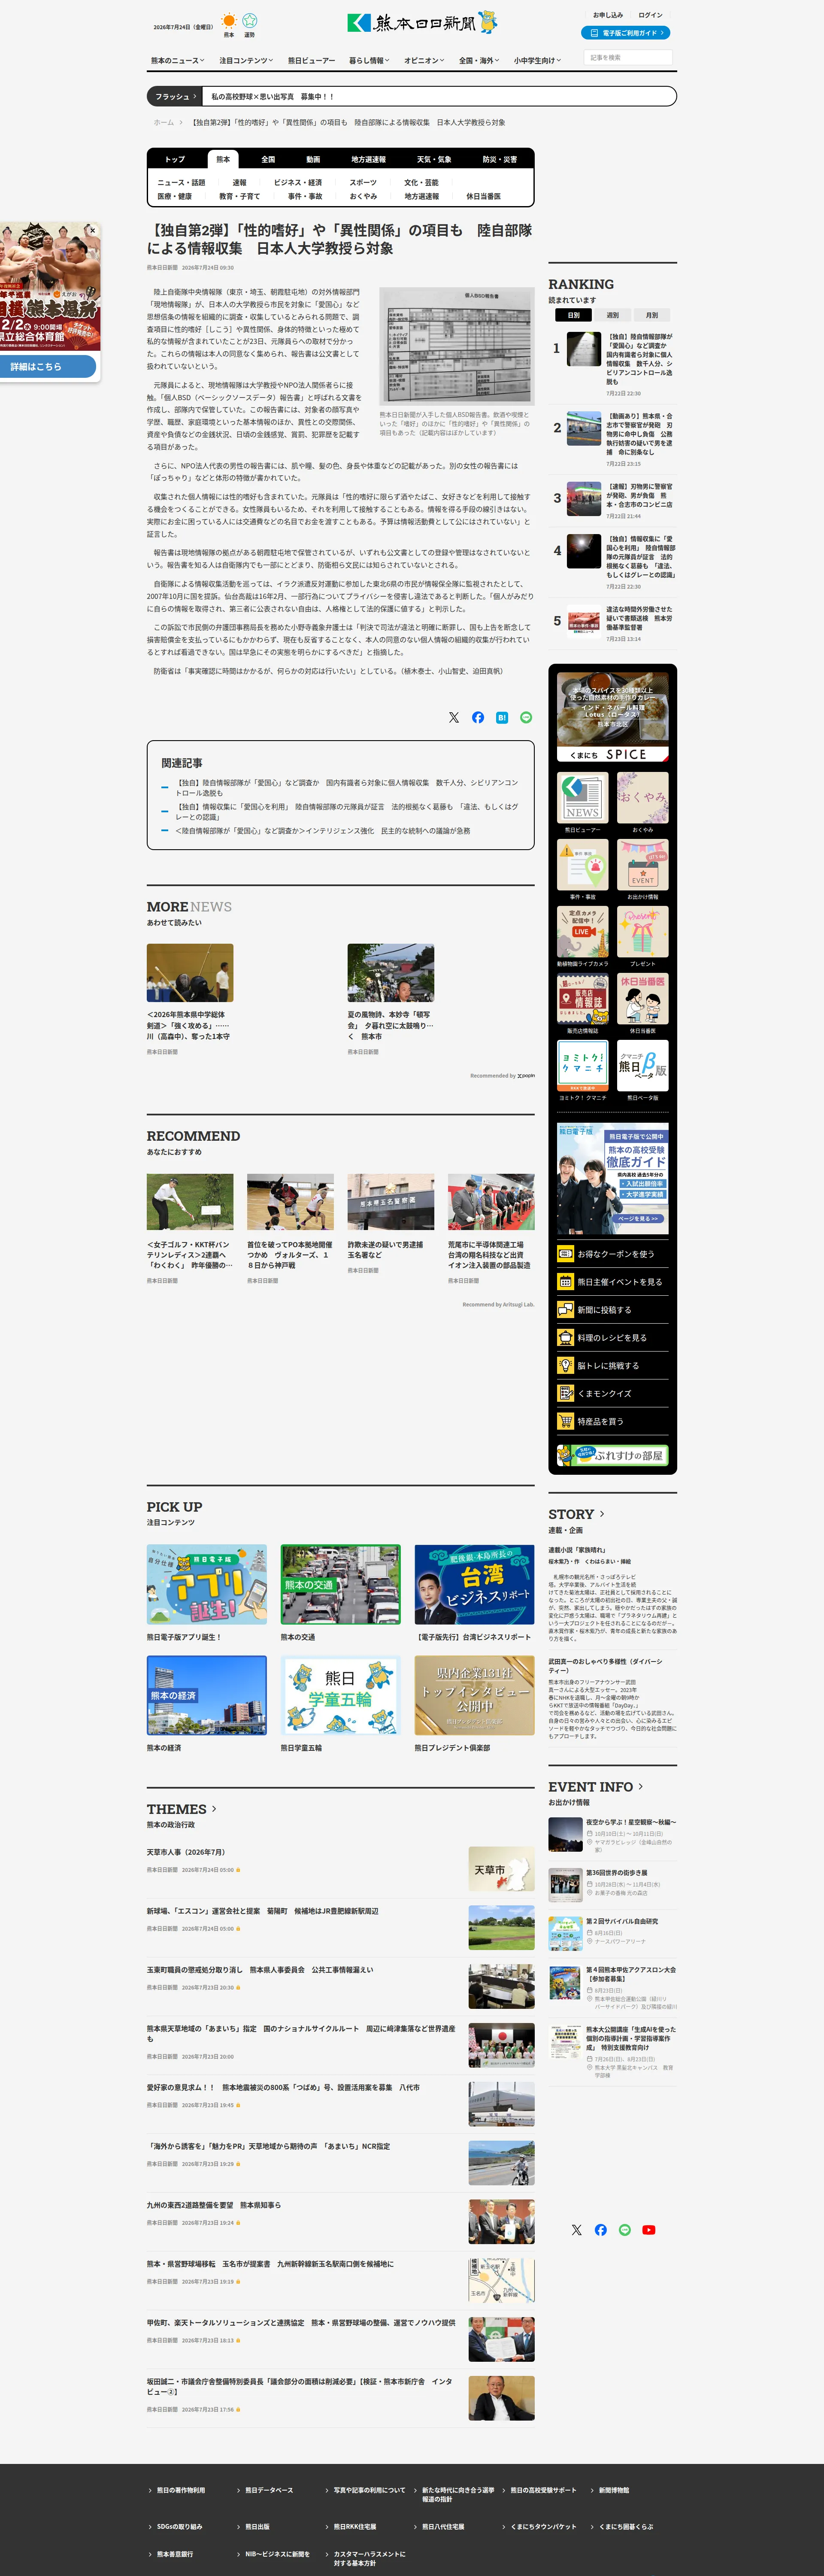Click the 電子版ご利用ガイド button
Viewport: 824px width, 2576px height.
click(x=626, y=33)
